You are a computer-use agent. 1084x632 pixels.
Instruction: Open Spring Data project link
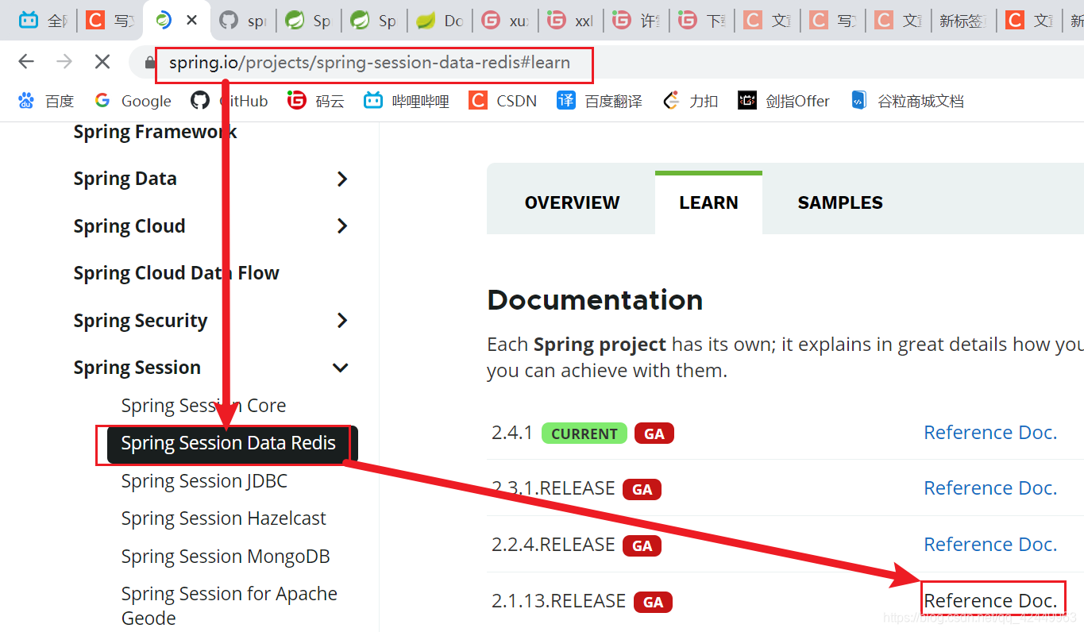(125, 179)
